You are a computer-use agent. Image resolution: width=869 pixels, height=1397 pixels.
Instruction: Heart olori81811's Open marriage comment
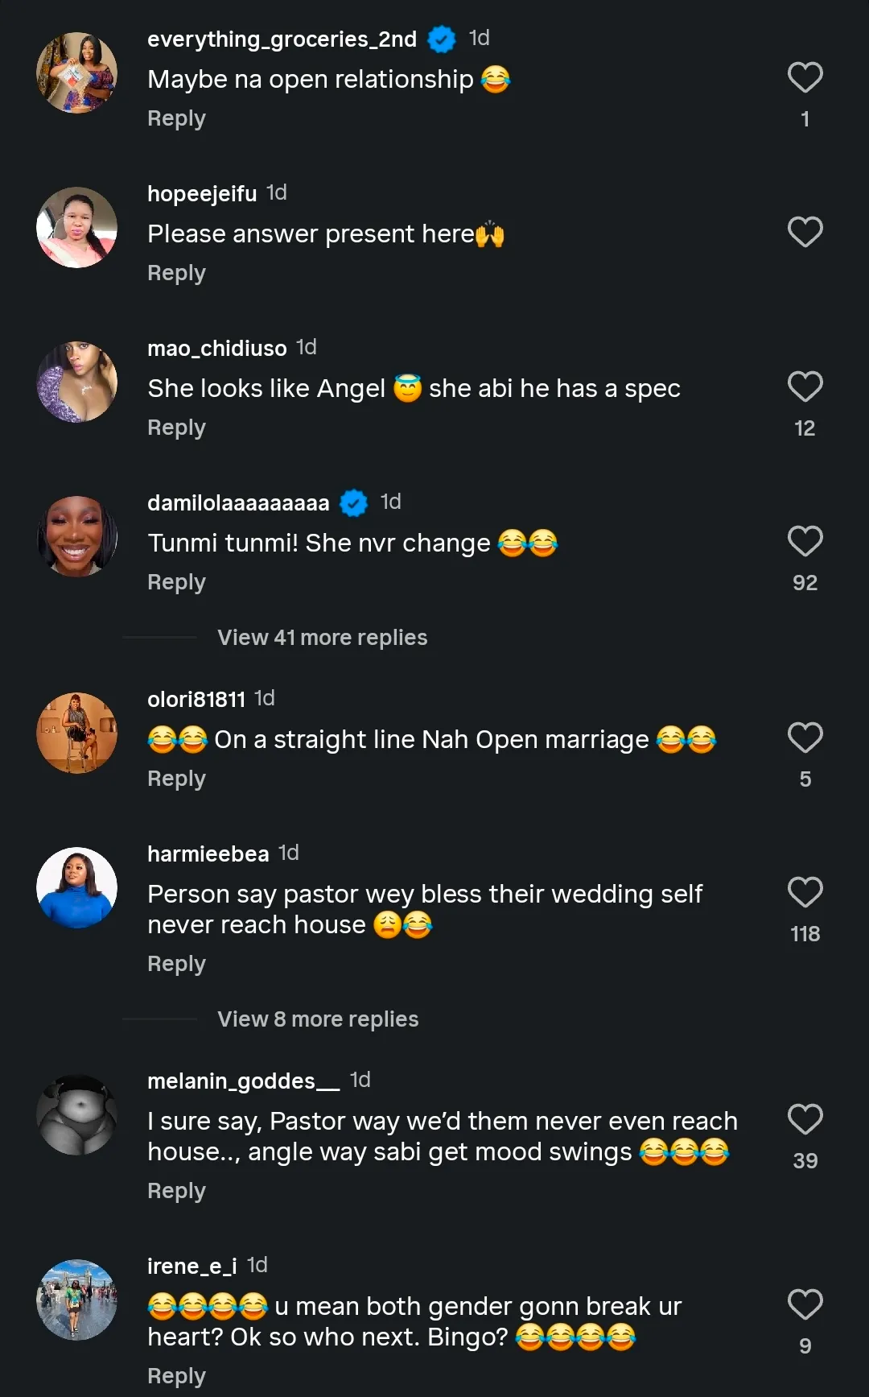[805, 738]
